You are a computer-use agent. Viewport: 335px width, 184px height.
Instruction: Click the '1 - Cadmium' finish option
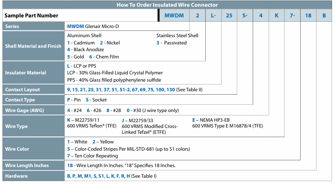click(81, 43)
